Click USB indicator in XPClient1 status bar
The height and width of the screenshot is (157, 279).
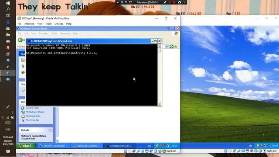[138, 151]
